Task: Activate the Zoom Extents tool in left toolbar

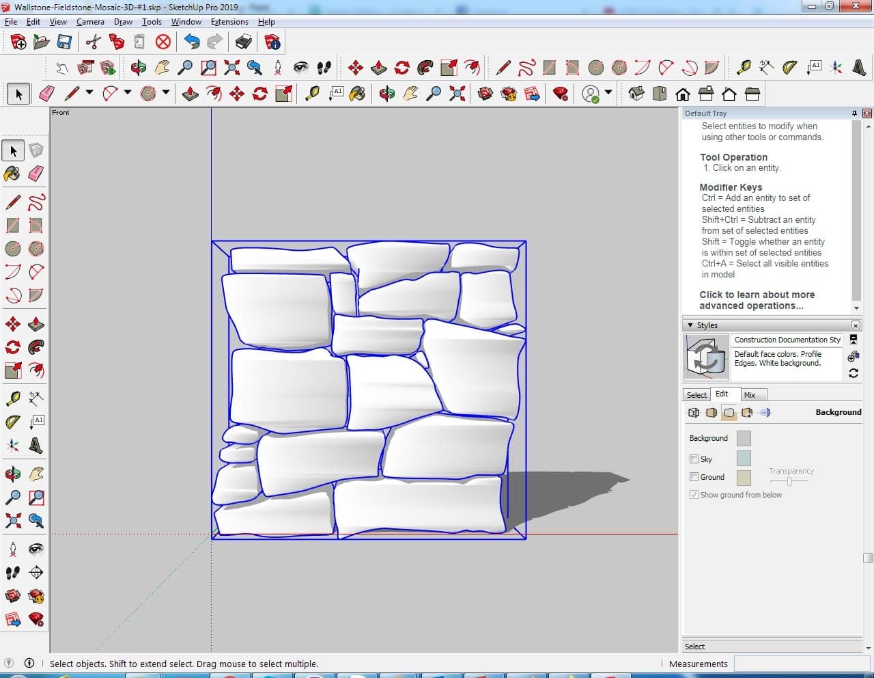Action: point(12,521)
